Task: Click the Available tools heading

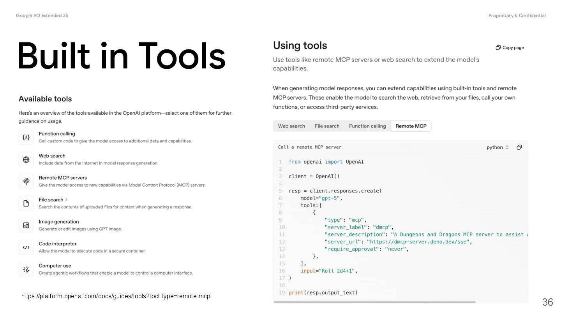Action: point(45,99)
